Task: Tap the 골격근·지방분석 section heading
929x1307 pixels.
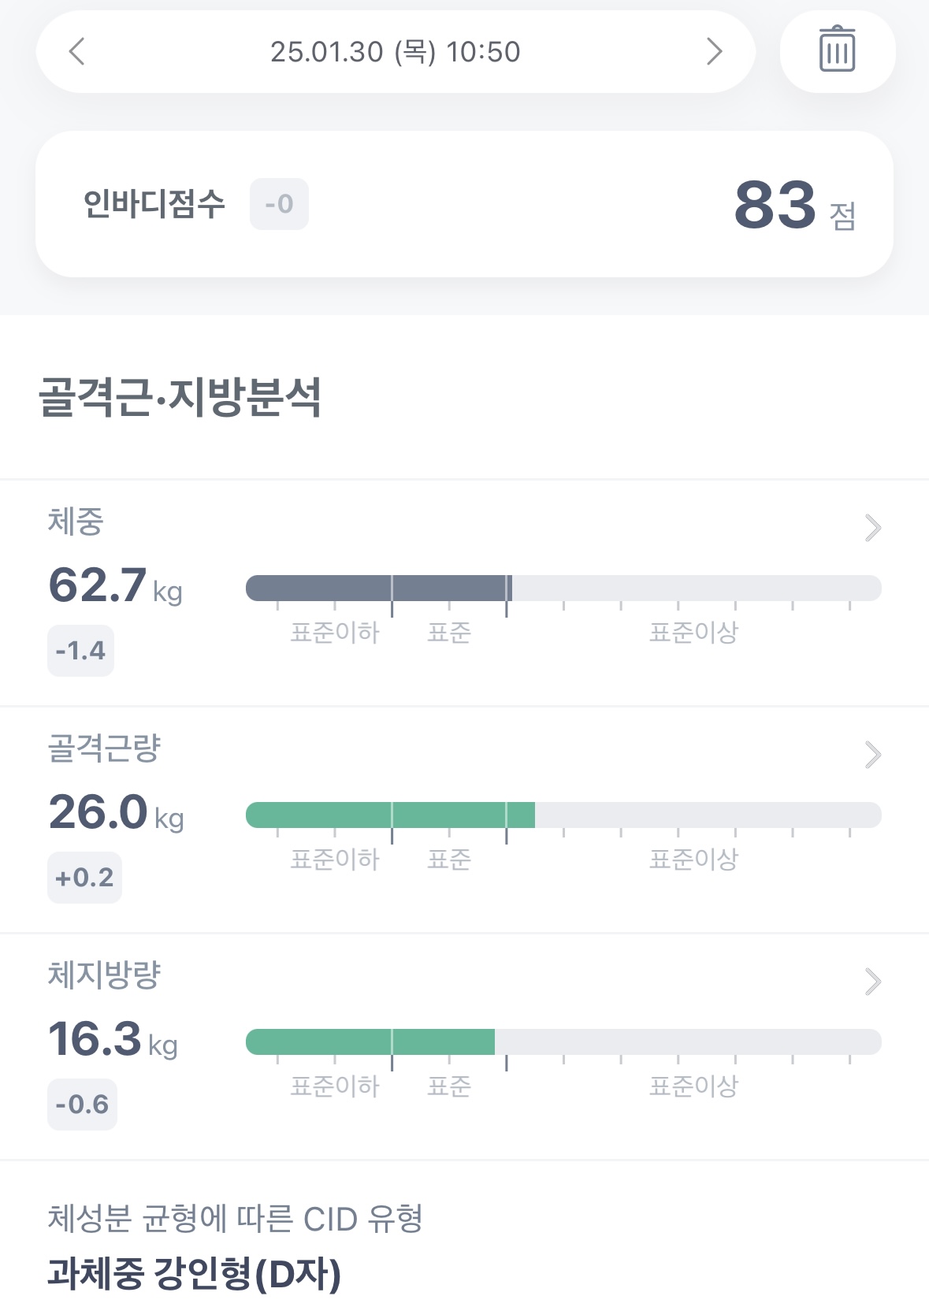Action: point(180,396)
